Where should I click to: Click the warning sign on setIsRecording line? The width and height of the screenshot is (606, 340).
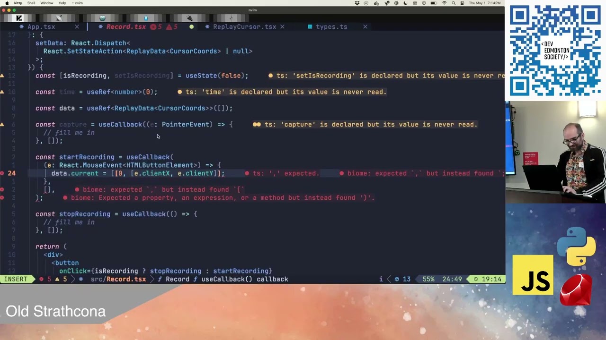click(x=2, y=76)
